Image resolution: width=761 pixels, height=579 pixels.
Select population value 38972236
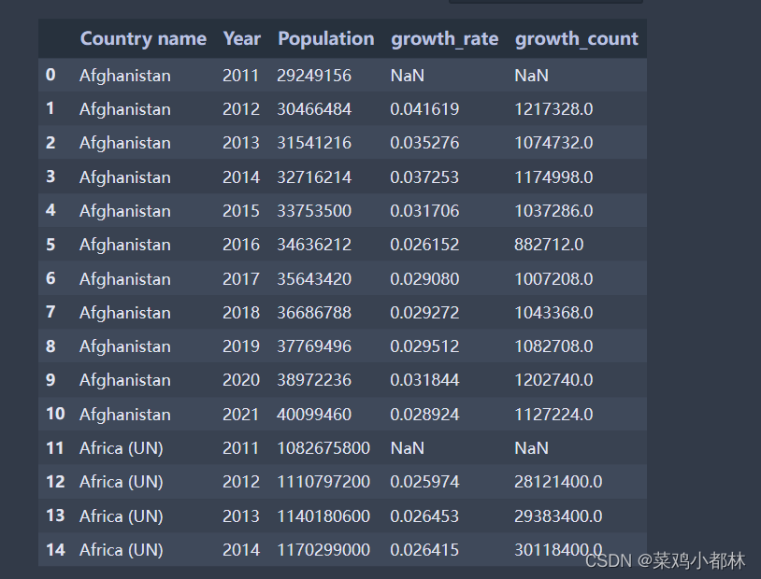click(314, 380)
